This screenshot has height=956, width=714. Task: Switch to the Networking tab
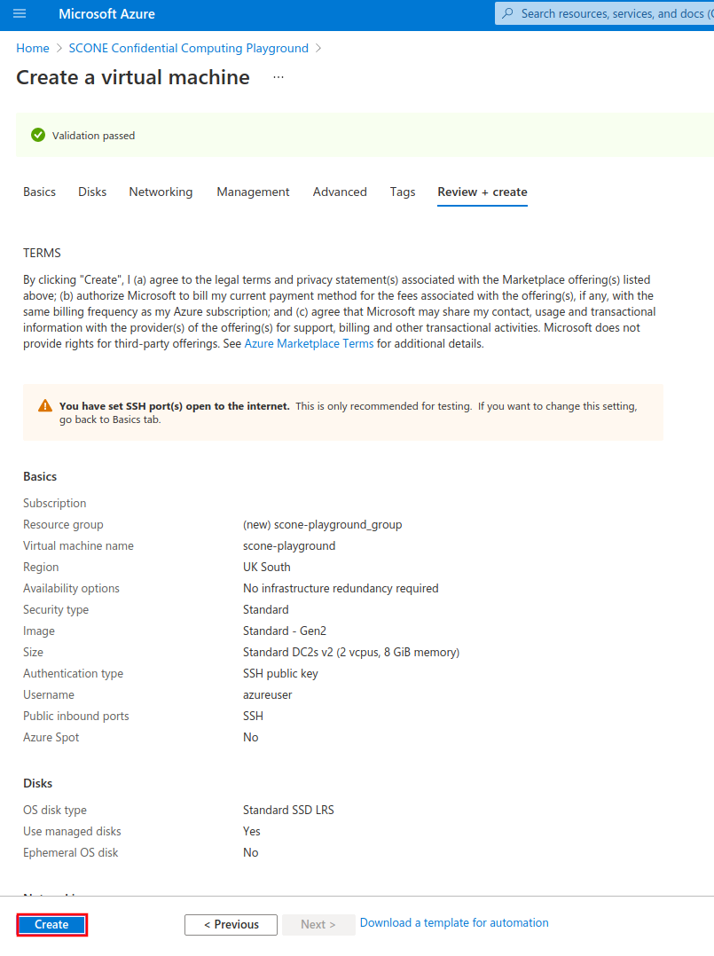click(161, 192)
